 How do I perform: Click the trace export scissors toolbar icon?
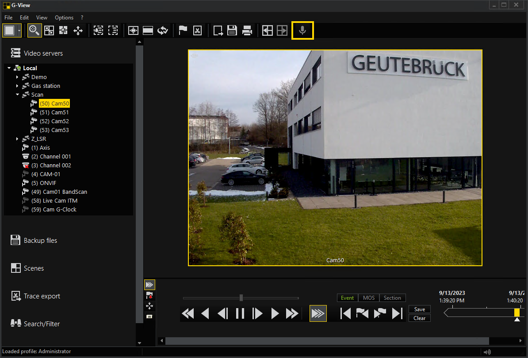(197, 30)
